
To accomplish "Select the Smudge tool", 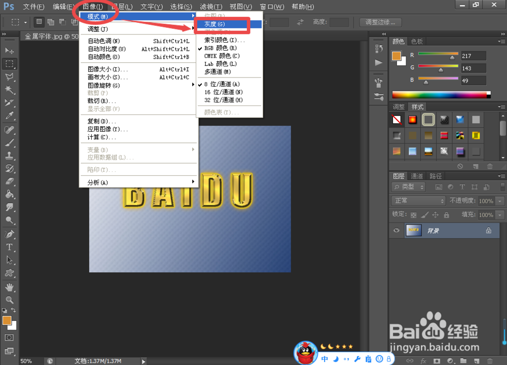I will pos(9,207).
